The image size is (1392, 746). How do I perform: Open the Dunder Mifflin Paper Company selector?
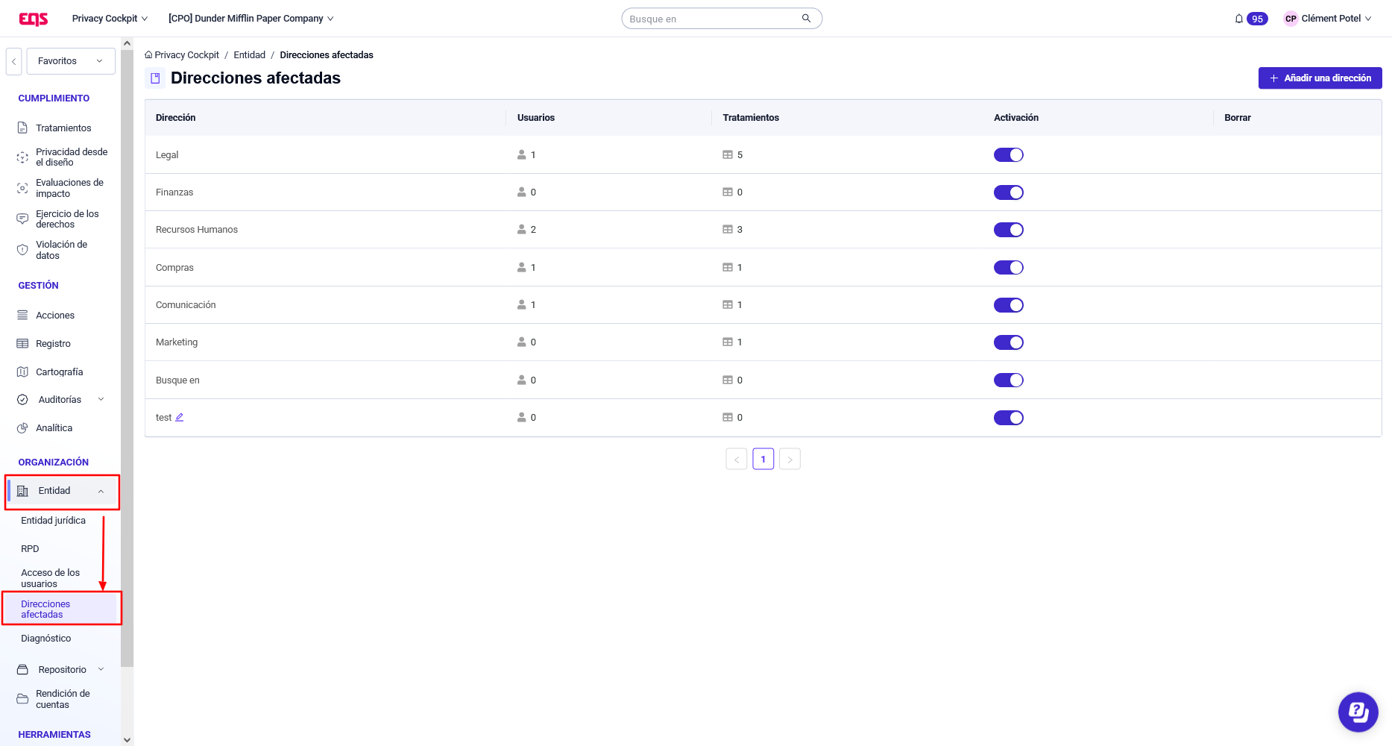pyautogui.click(x=251, y=19)
